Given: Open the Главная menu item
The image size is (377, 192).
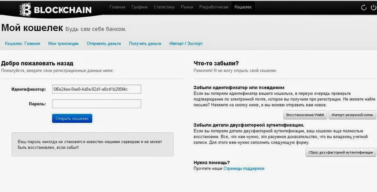Looking at the screenshot, I should click(x=117, y=7).
